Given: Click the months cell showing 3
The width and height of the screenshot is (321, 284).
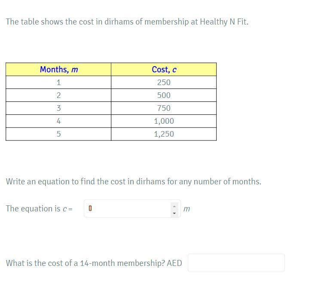Looking at the screenshot, I should (x=58, y=108).
